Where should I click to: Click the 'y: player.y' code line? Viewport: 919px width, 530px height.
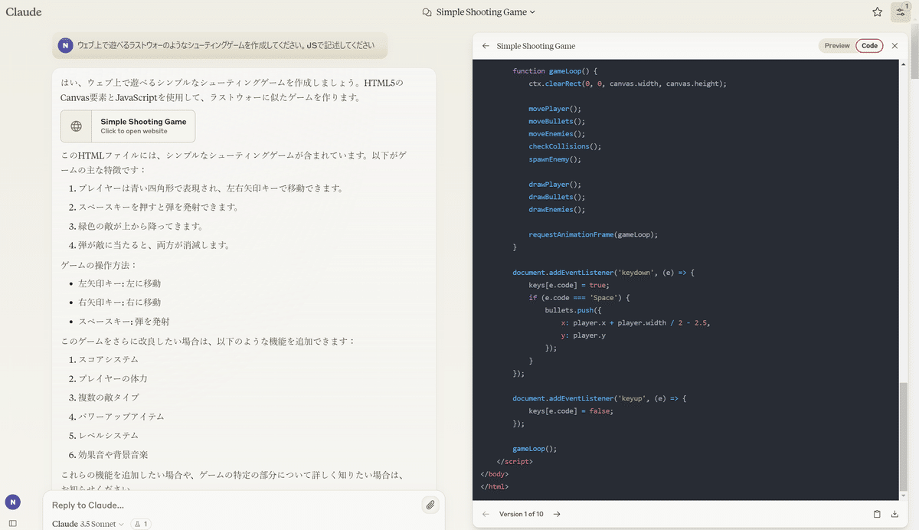point(583,335)
